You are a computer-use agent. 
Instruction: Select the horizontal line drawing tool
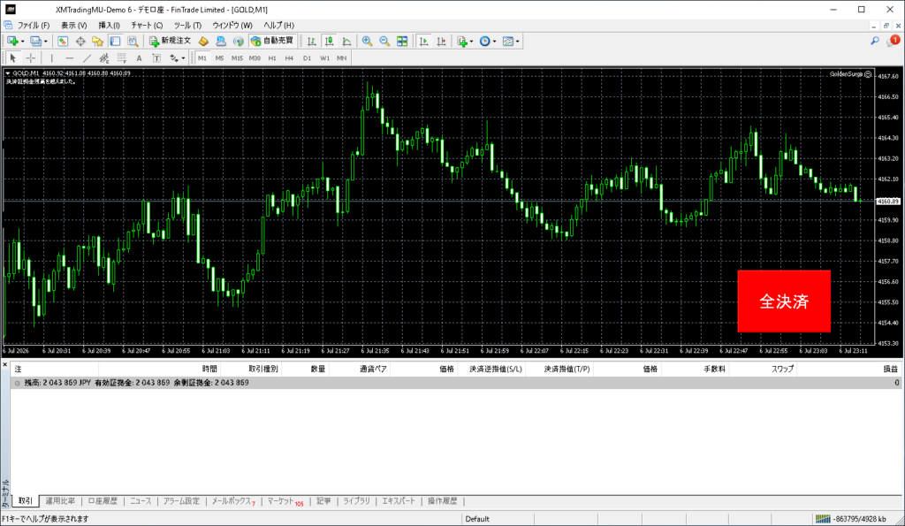tap(69, 58)
